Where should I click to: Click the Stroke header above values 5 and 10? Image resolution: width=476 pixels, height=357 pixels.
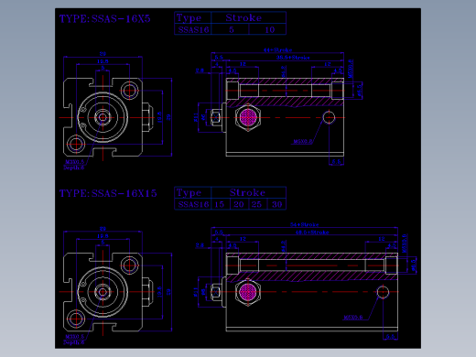pos(249,17)
